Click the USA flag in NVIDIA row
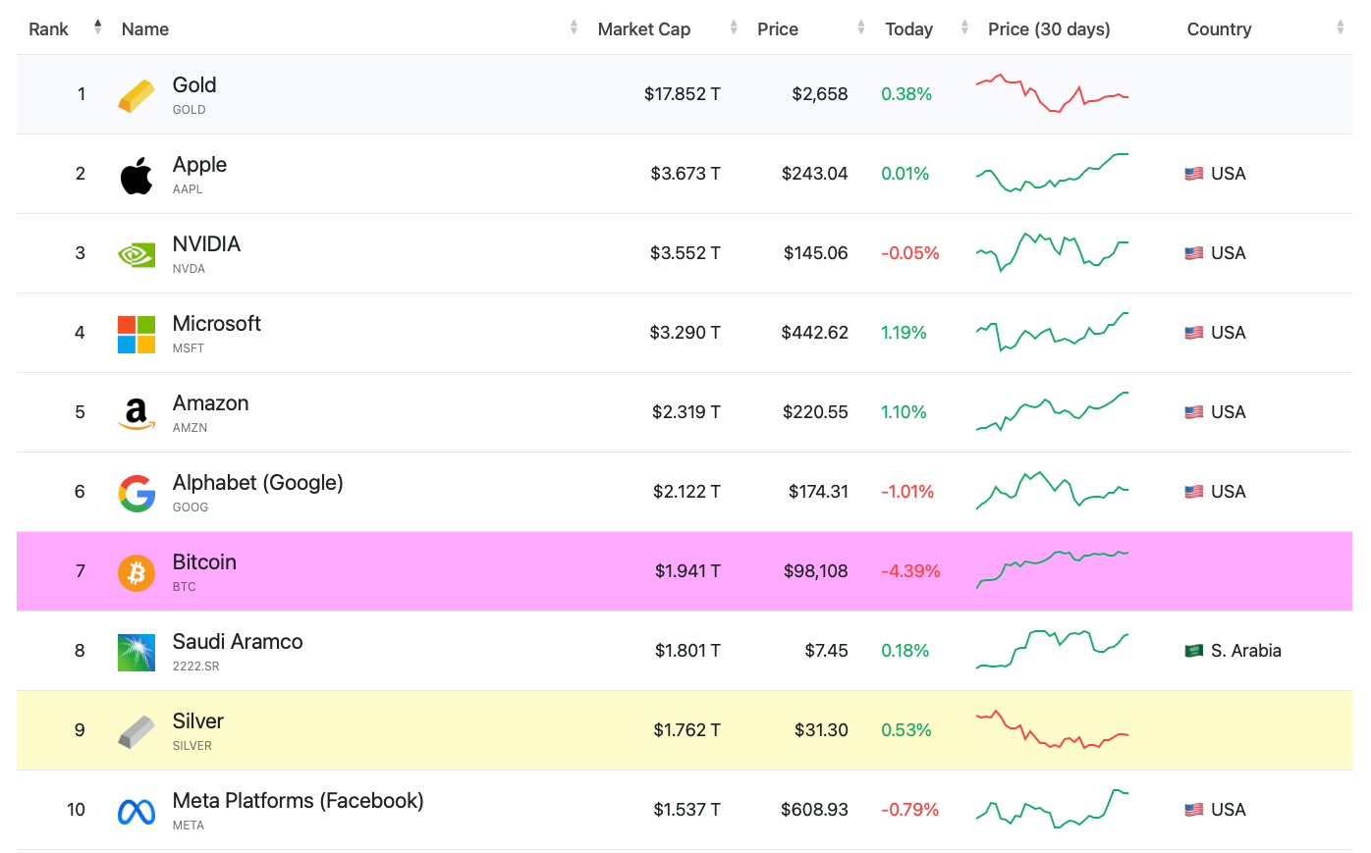 click(1193, 253)
